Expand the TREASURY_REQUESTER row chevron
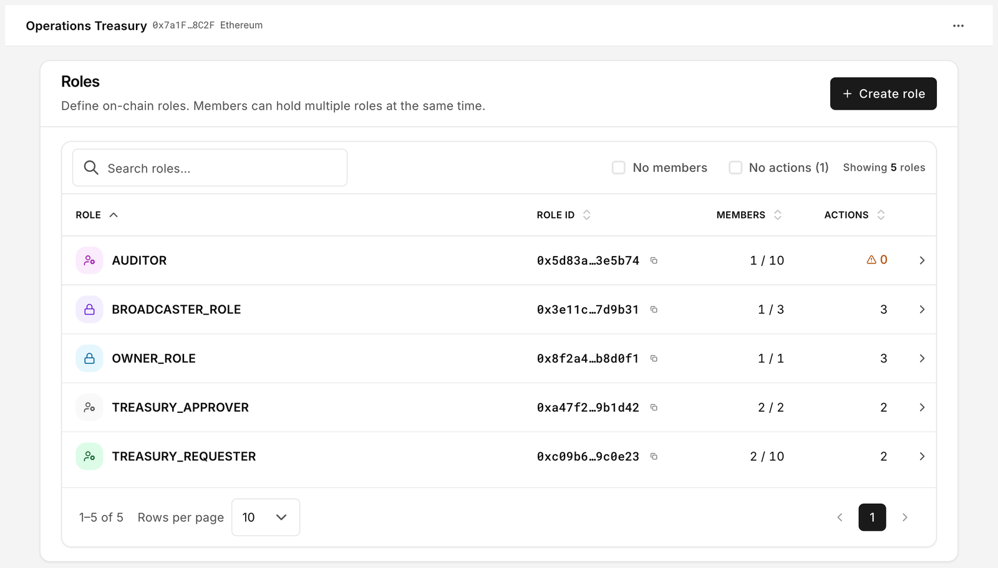The width and height of the screenshot is (998, 568). [922, 457]
